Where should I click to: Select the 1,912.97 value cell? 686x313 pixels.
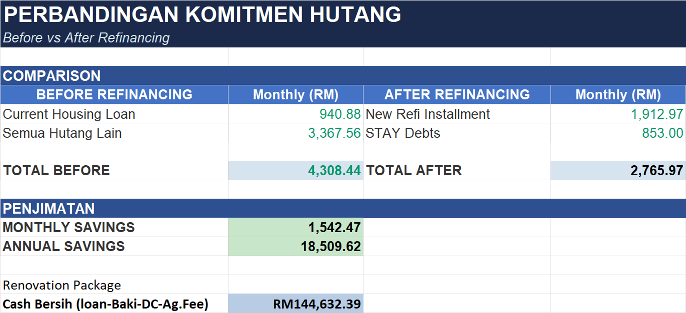click(x=618, y=114)
